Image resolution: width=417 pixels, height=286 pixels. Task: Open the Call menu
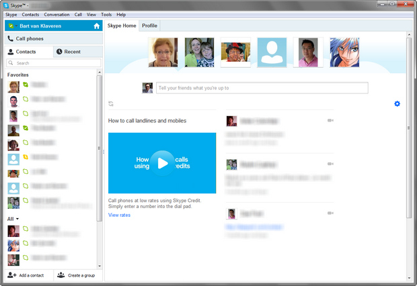tap(78, 15)
